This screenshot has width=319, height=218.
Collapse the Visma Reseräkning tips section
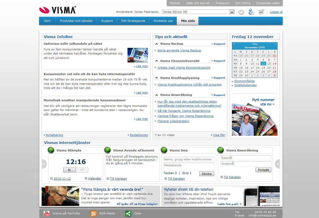(x=157, y=95)
